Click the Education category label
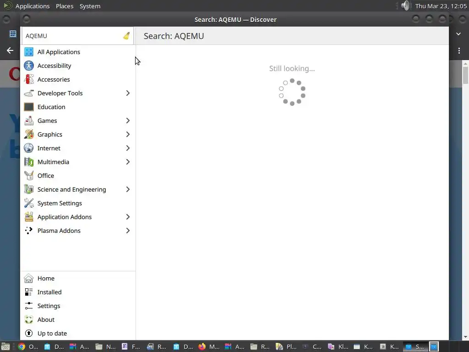 coord(51,107)
